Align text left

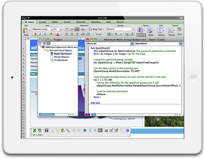pos(67,34)
